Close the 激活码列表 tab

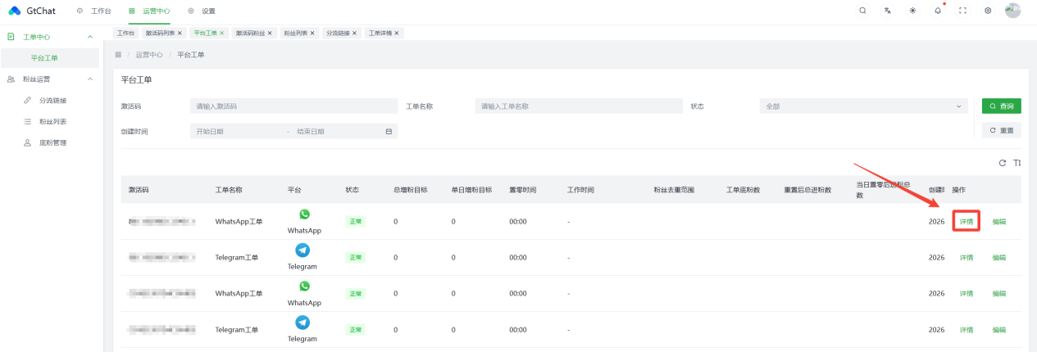pyautogui.click(x=180, y=33)
